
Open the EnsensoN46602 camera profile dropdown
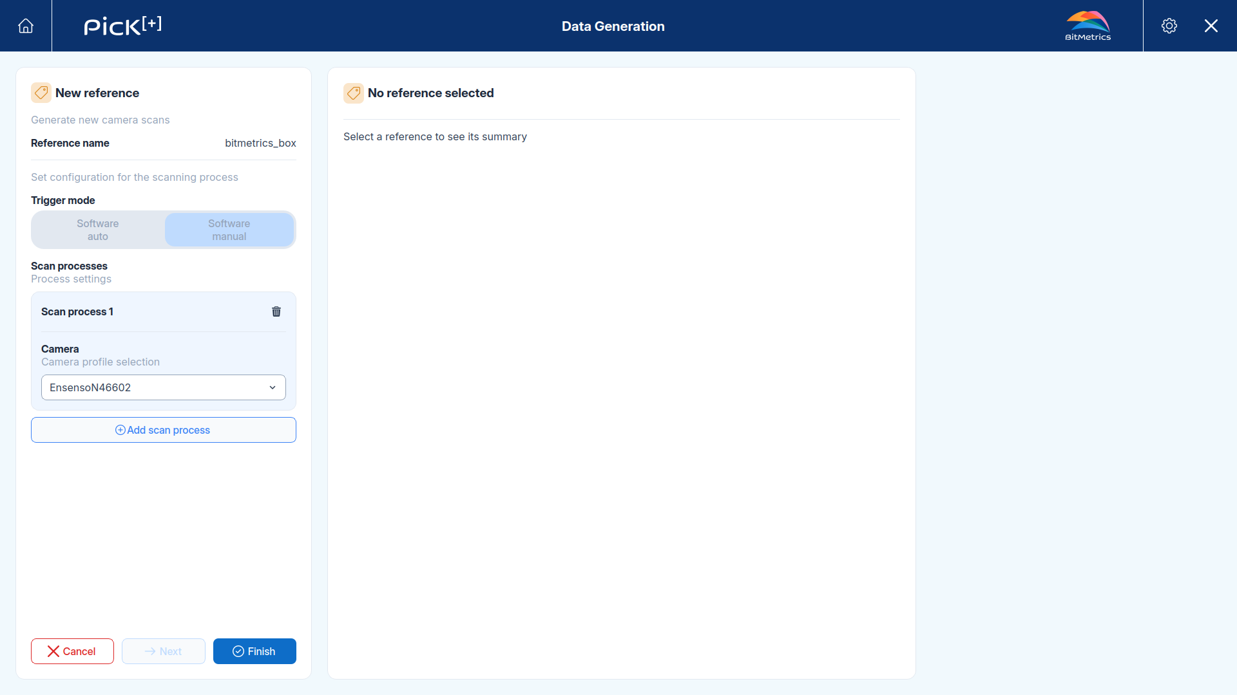[x=164, y=387]
